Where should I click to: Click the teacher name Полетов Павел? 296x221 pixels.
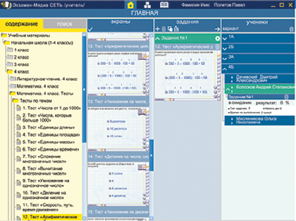click(x=229, y=5)
